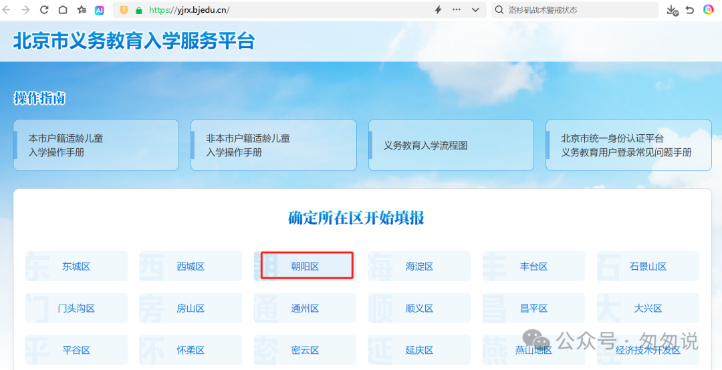Select 延庆区 district
722x370 pixels.
419,350
